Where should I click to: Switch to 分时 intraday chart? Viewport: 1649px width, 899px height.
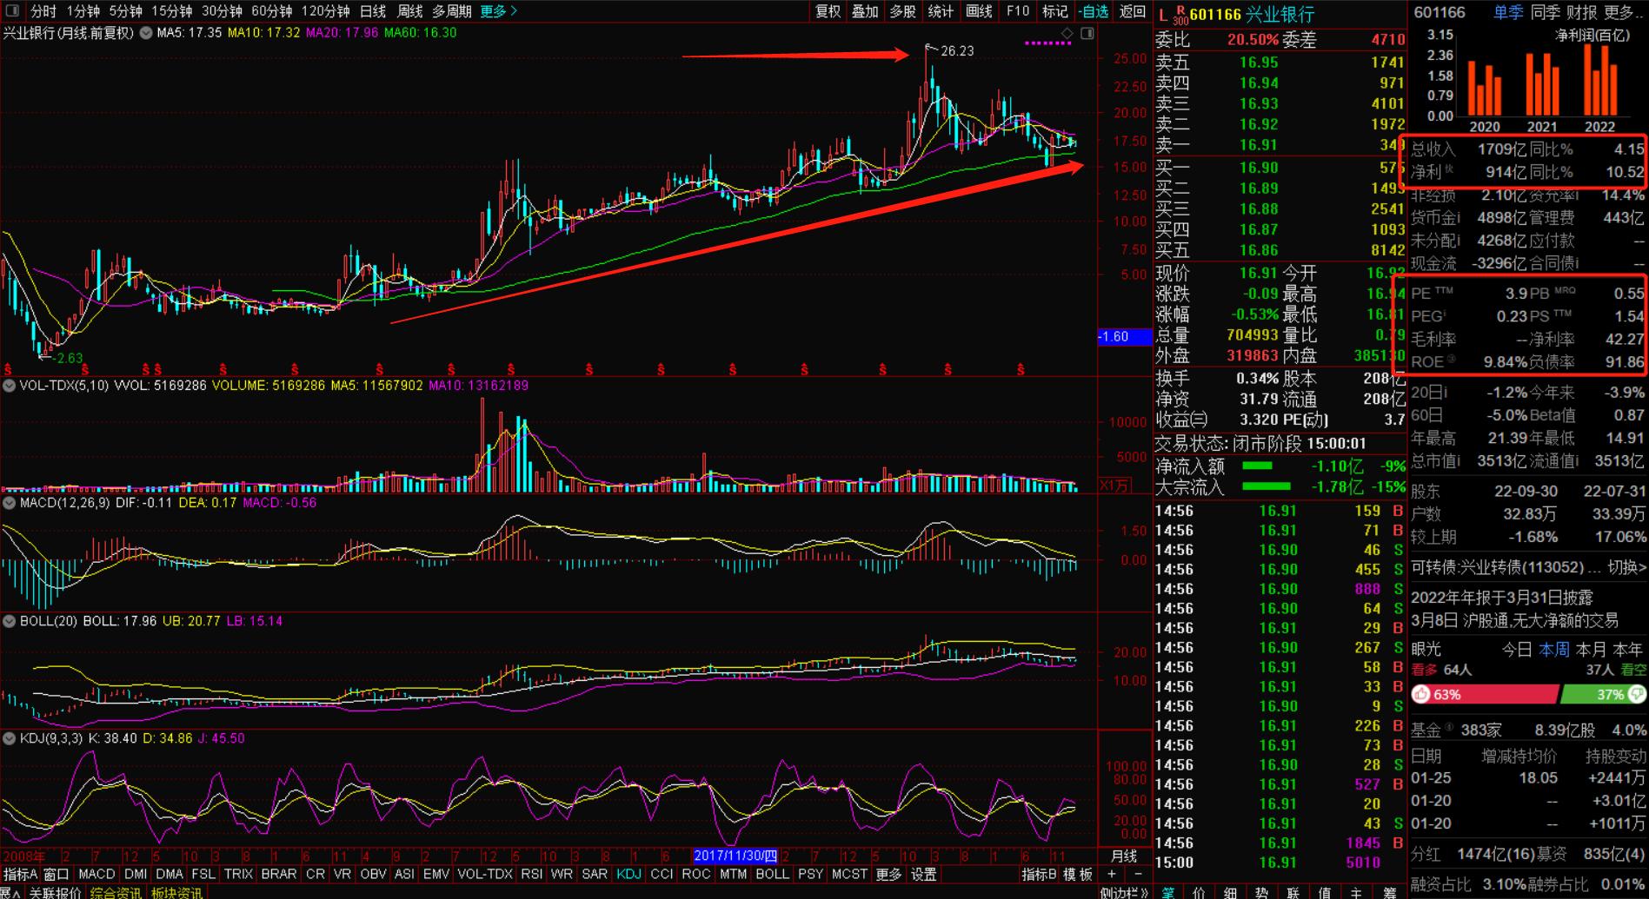[x=43, y=11]
